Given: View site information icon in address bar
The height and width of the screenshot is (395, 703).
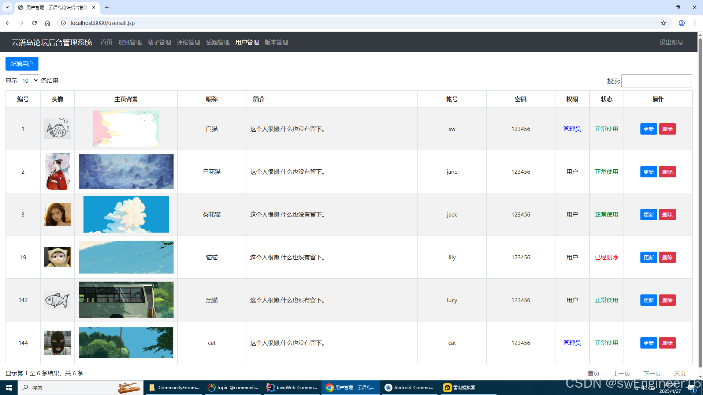Looking at the screenshot, I should (x=63, y=23).
